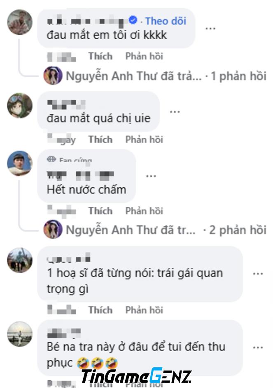Like the 'trái gái quan trọng gì' comment
273x388 pixels.
100,310
